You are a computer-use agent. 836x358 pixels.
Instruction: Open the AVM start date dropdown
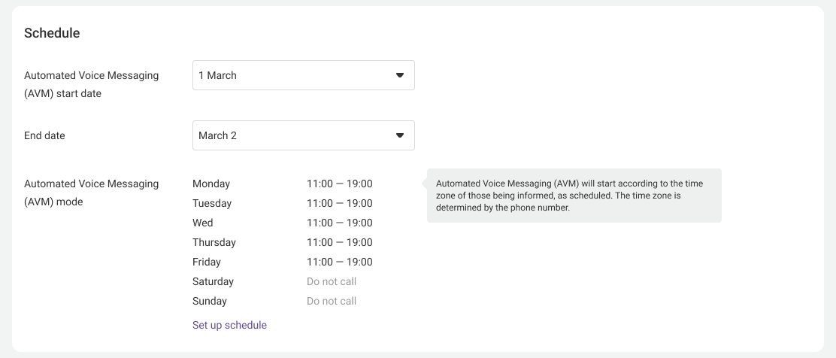coord(303,75)
